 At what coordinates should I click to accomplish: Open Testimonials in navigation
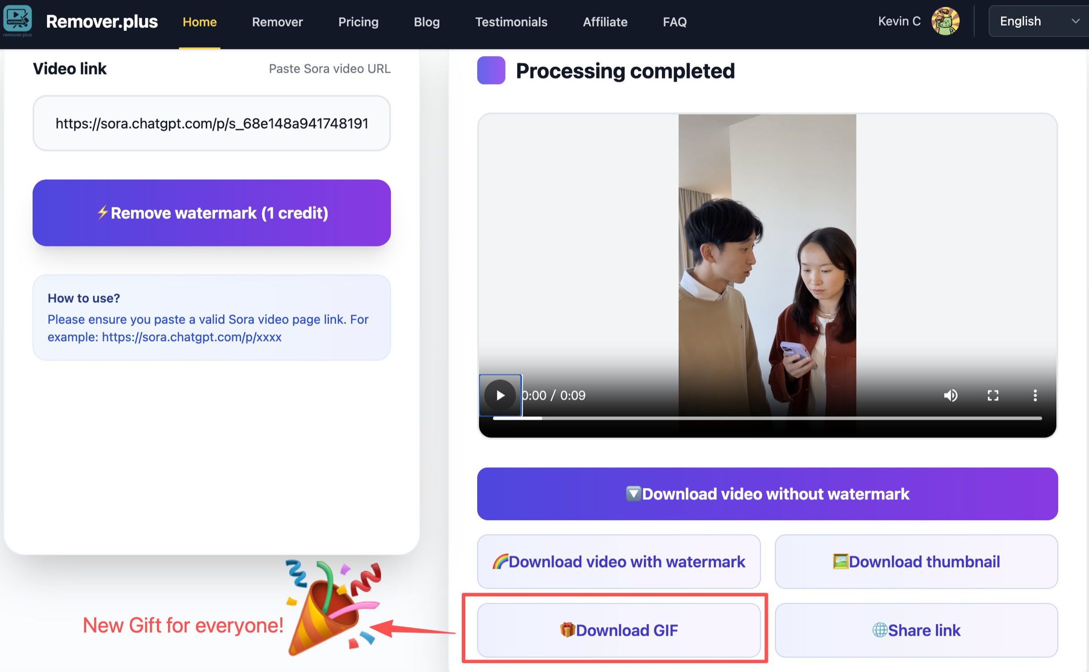tap(511, 22)
